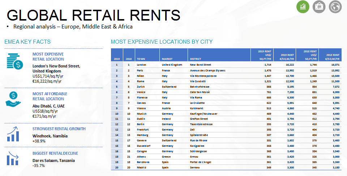This screenshot has height=176, width=347.
Task: Click the stacked coins icon
Action: (14, 61)
